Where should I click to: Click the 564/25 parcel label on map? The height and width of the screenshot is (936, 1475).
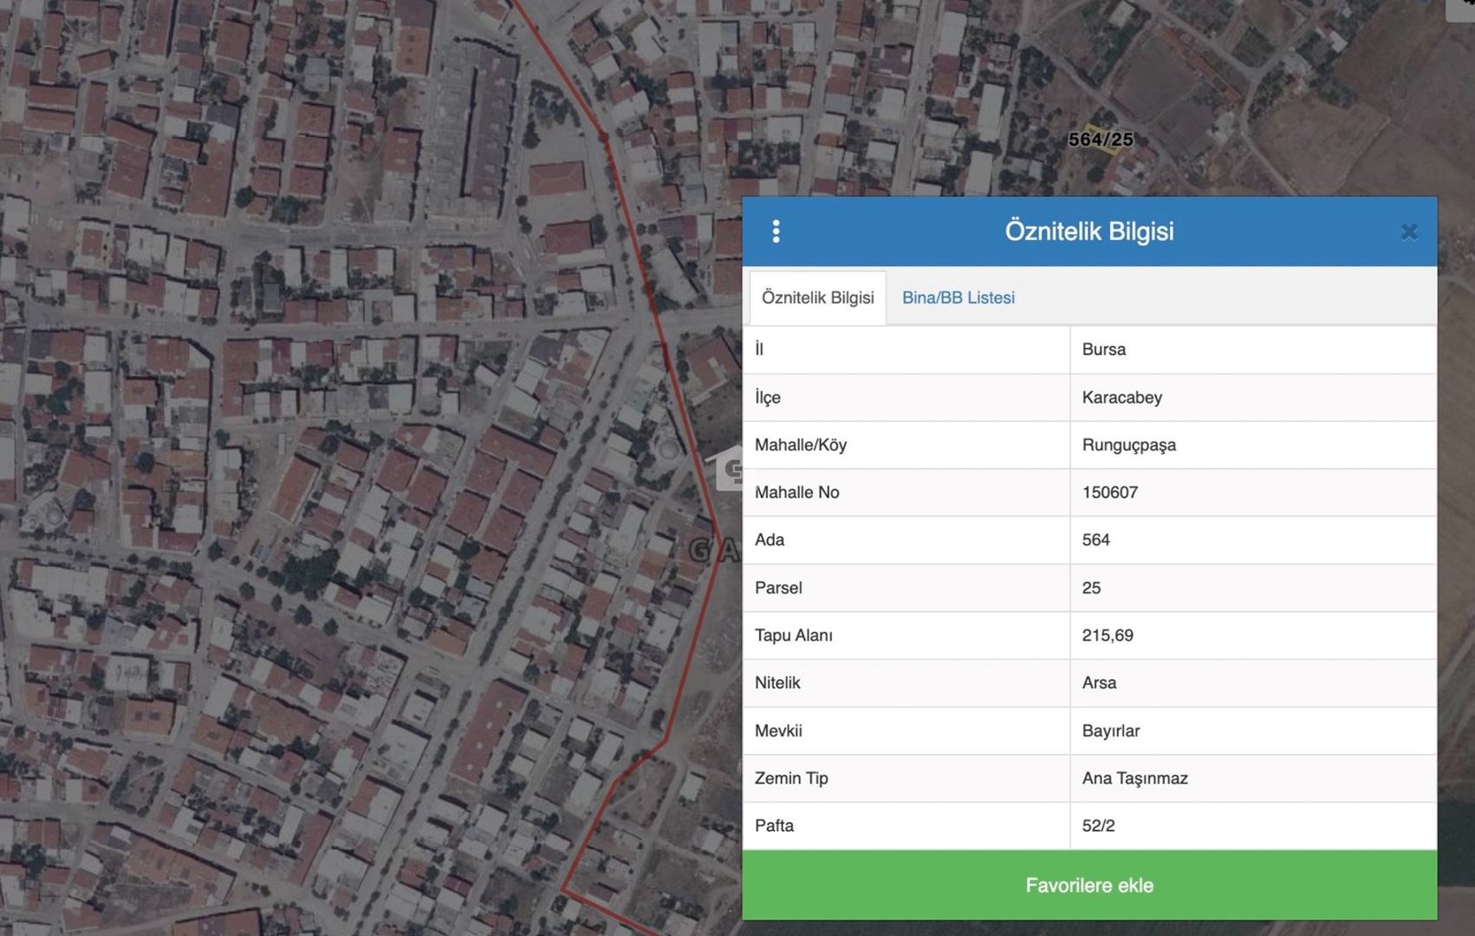(1101, 140)
